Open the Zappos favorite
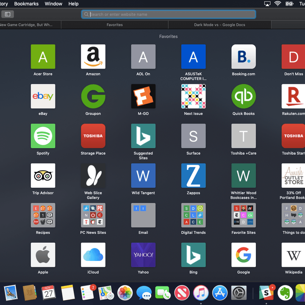305x305 pixels. tap(193, 176)
